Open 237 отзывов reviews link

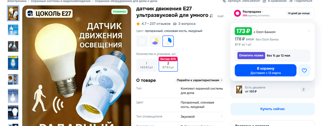[160, 24]
